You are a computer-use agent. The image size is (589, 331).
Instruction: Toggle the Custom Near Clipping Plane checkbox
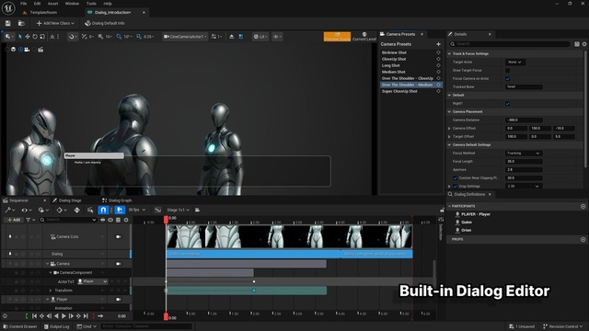pyautogui.click(x=455, y=177)
